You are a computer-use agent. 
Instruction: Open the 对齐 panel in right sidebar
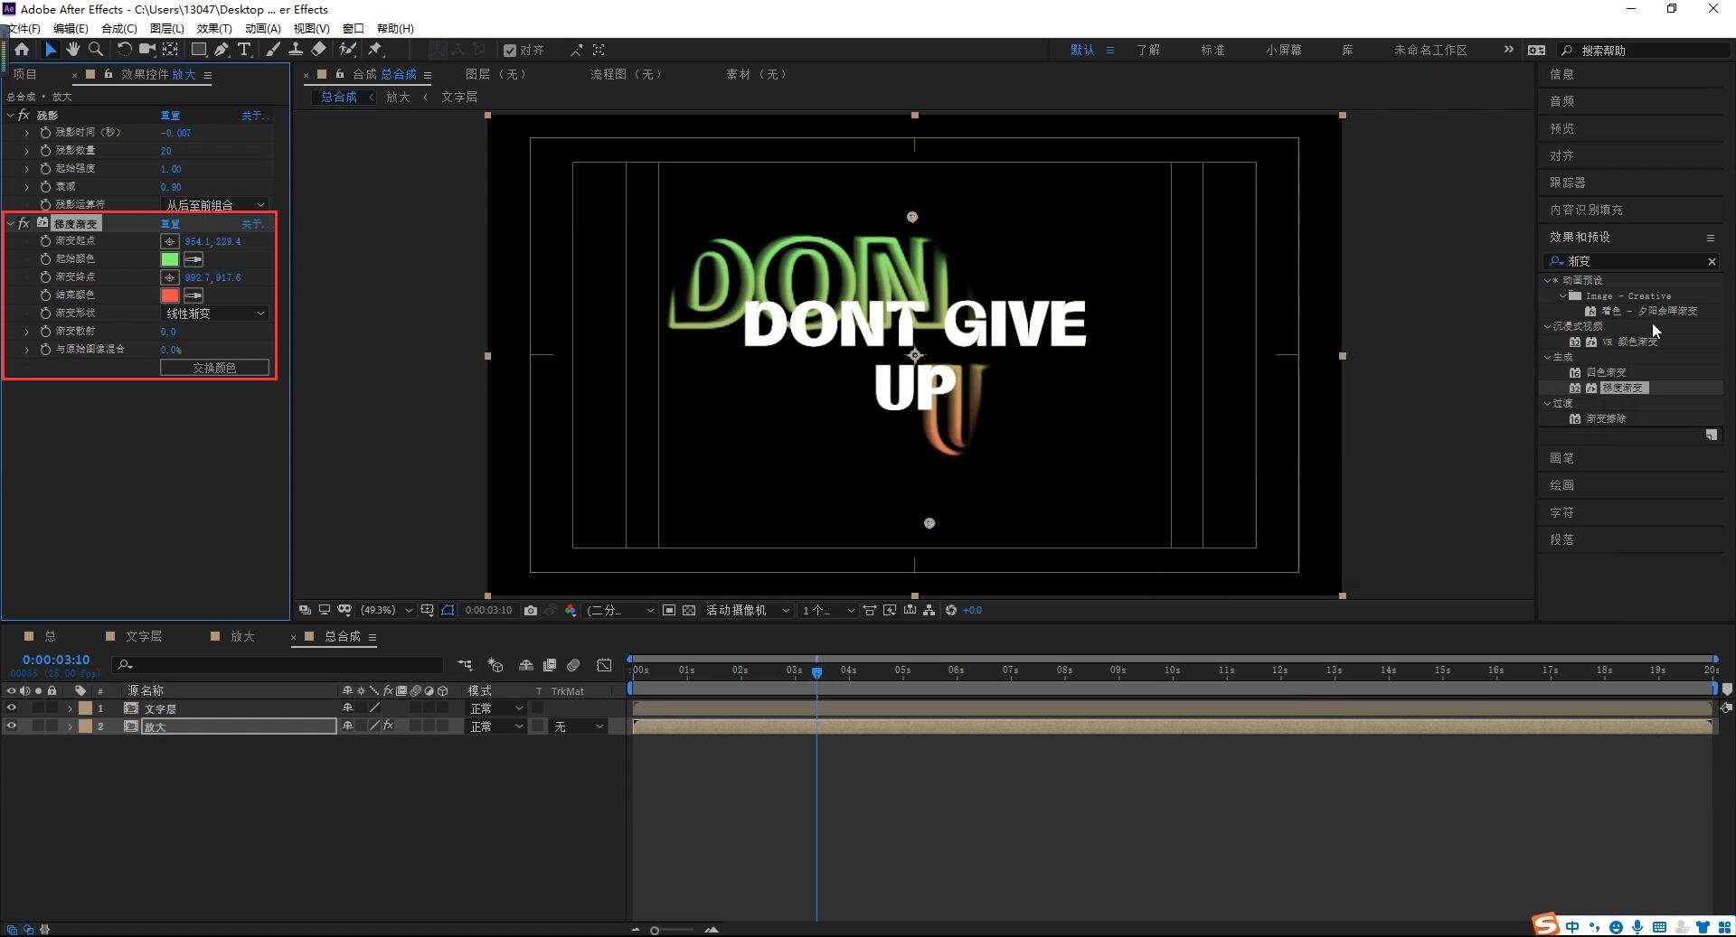click(1561, 155)
